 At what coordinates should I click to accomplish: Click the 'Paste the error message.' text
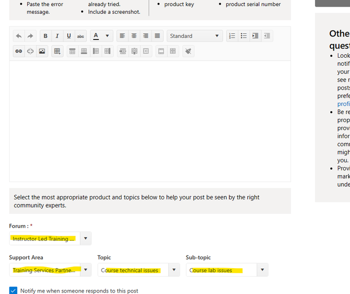[x=45, y=8]
